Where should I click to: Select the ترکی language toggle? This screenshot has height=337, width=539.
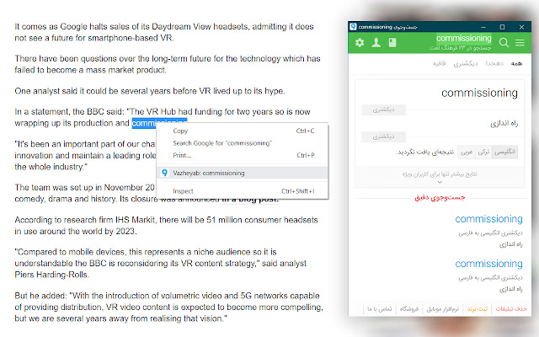coord(483,152)
